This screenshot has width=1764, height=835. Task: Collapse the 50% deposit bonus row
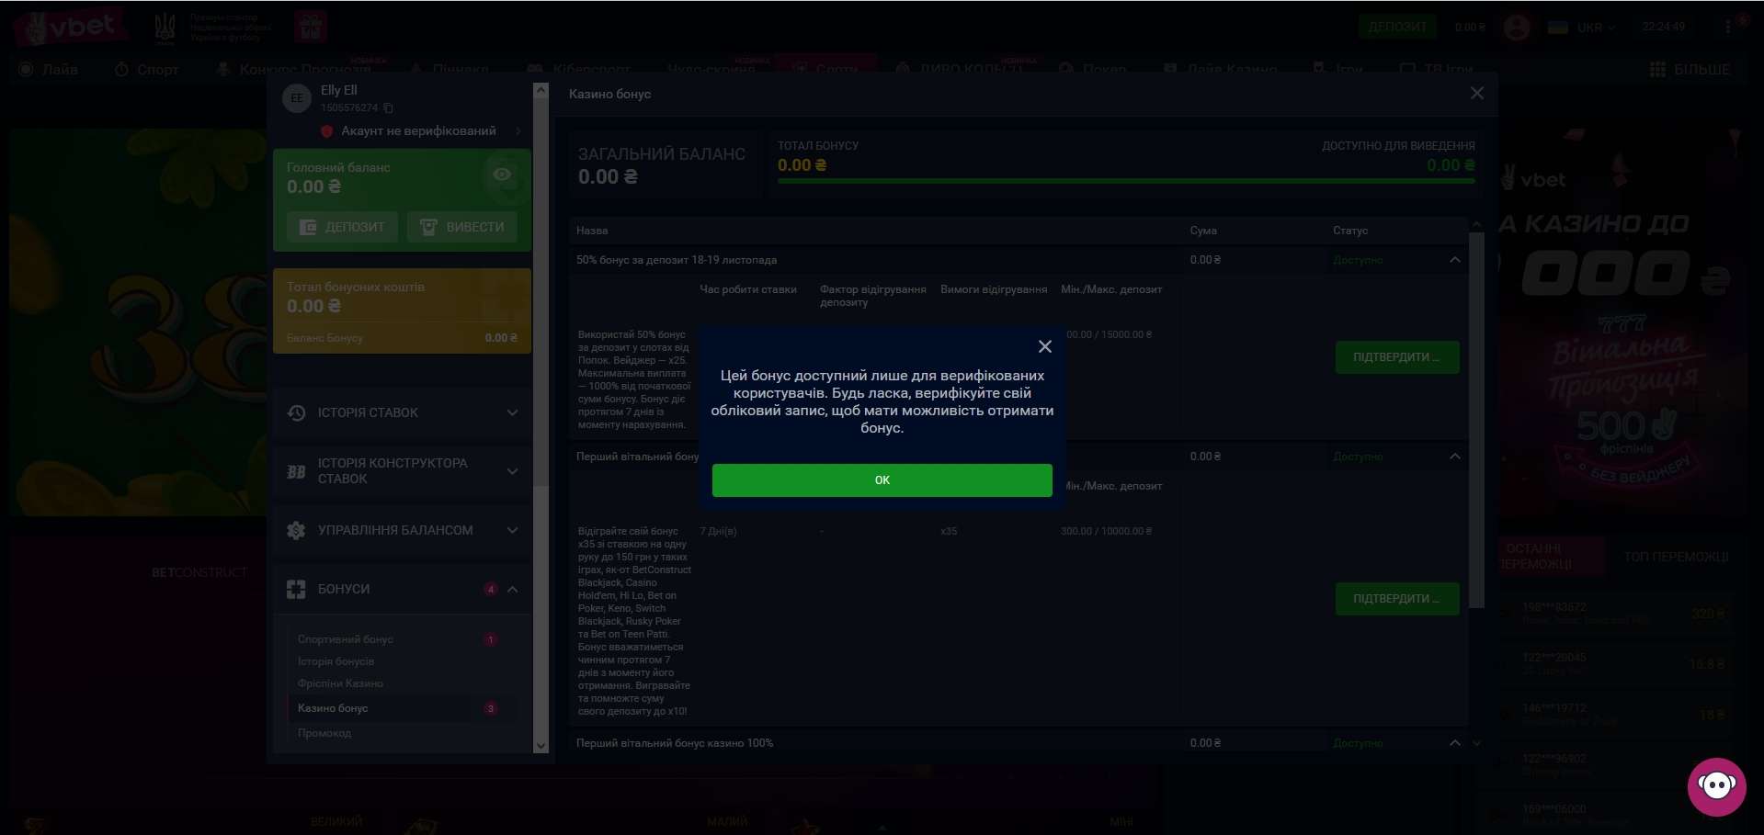pos(1454,260)
